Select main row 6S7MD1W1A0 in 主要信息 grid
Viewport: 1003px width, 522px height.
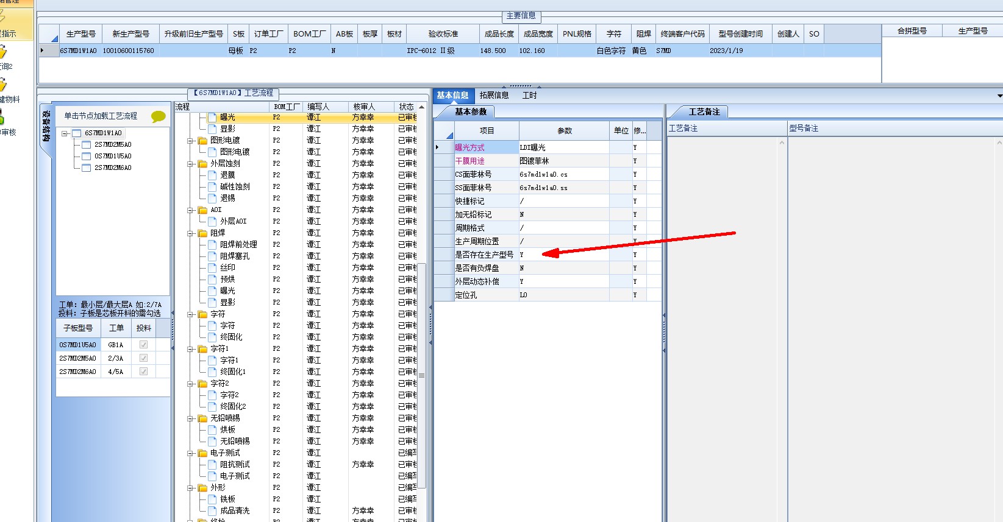tap(460, 51)
